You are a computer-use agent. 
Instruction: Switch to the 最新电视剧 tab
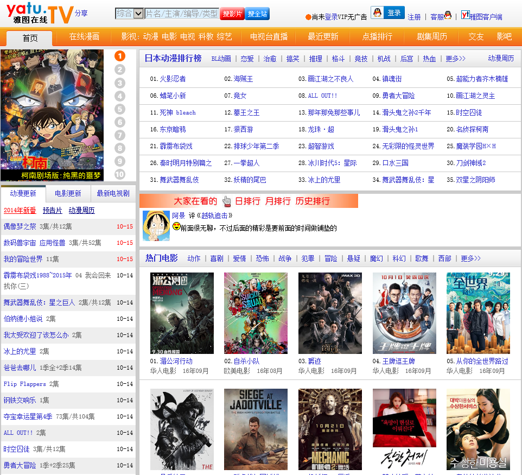click(113, 193)
